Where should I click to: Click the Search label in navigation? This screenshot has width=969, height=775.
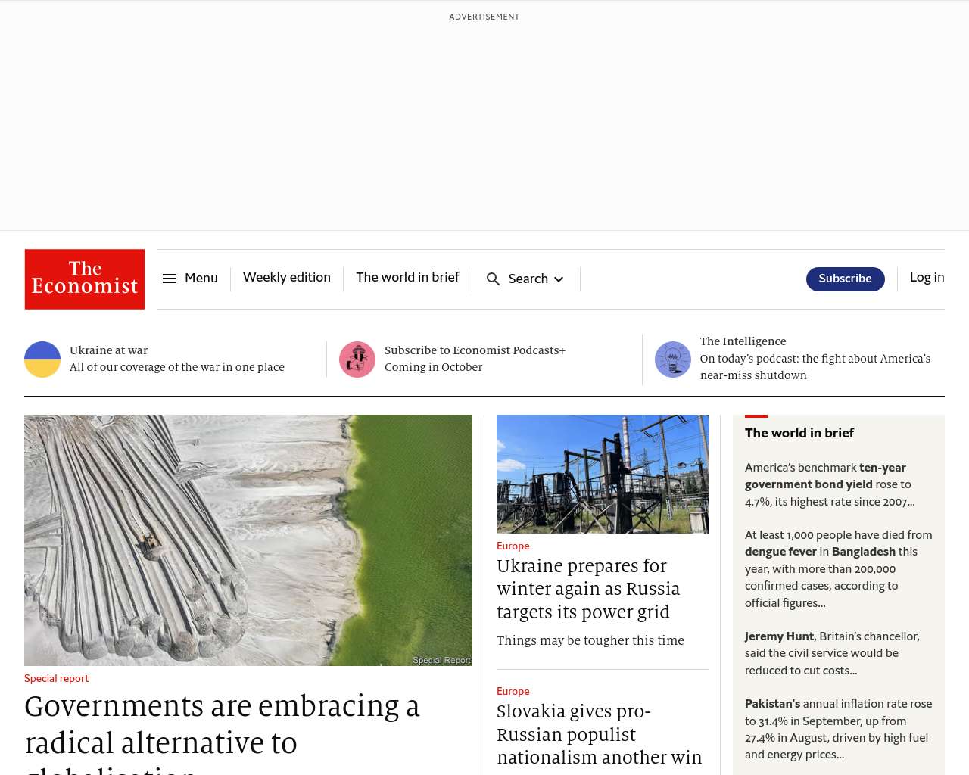coord(528,279)
